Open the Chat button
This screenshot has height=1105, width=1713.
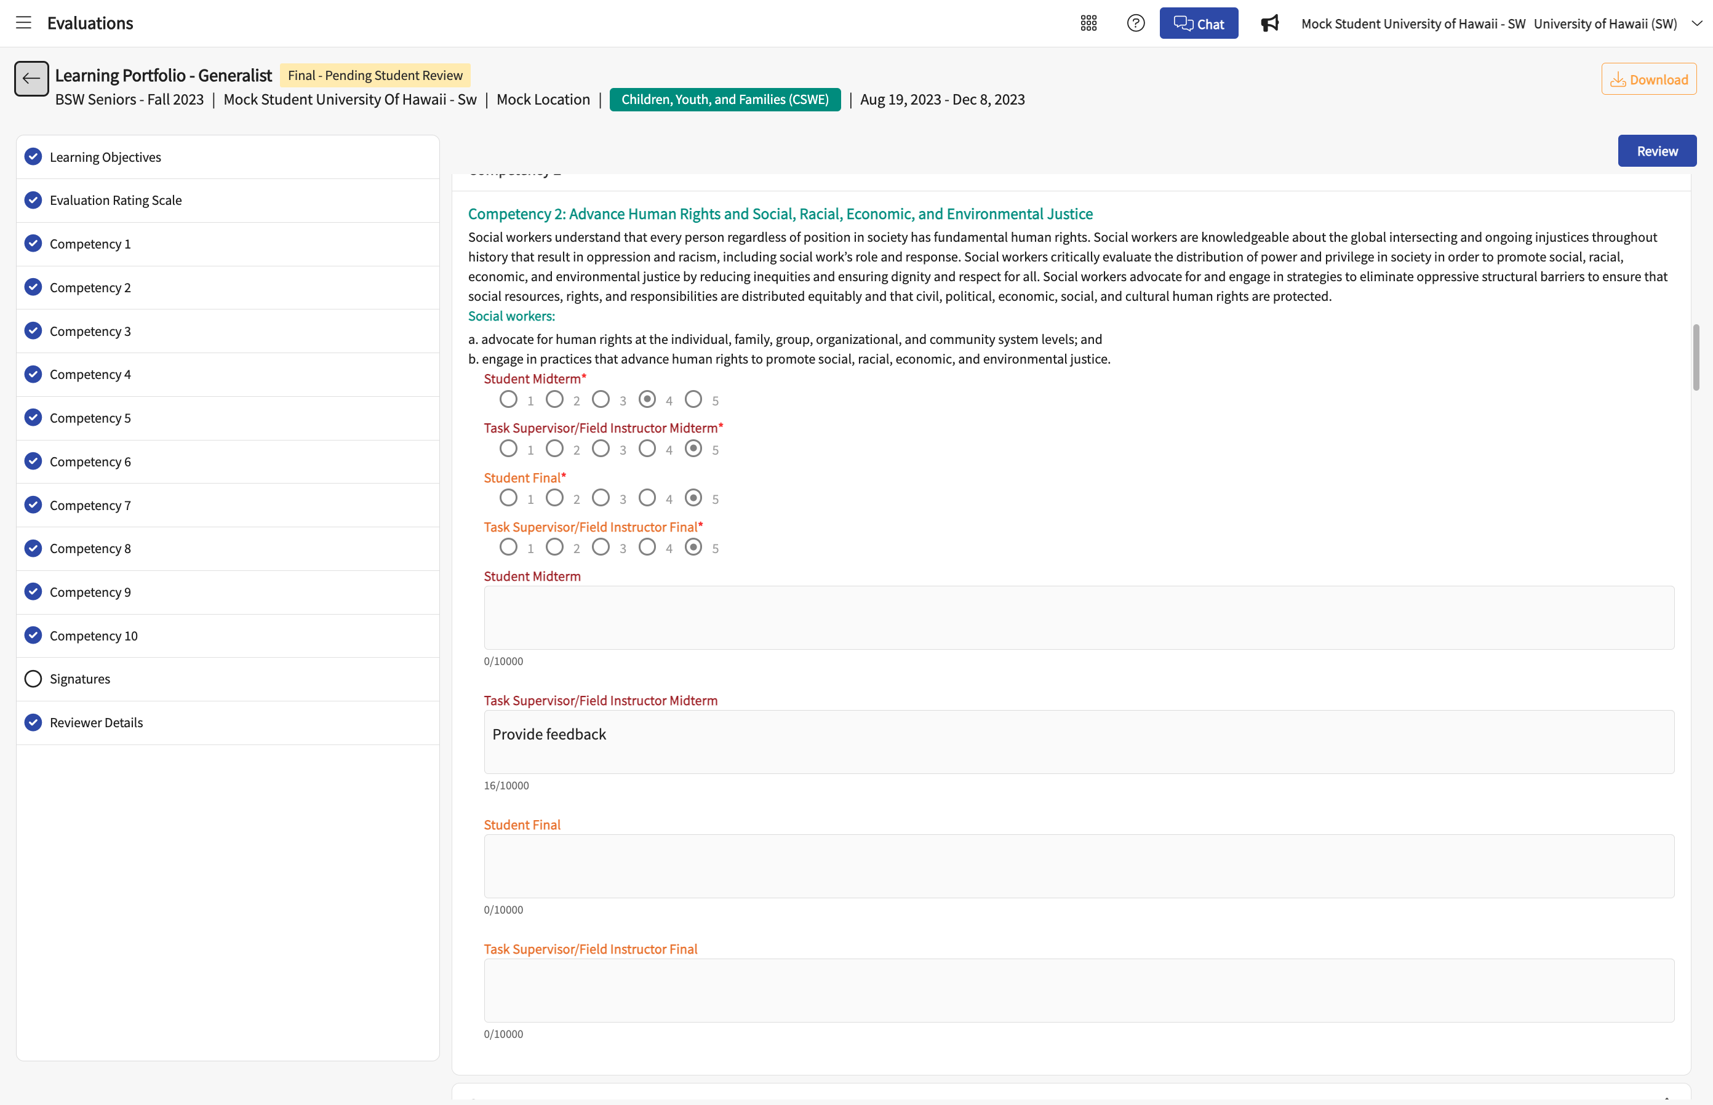(x=1199, y=23)
